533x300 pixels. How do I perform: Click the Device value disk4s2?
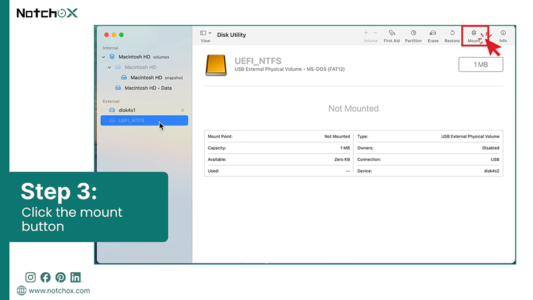pyautogui.click(x=491, y=171)
